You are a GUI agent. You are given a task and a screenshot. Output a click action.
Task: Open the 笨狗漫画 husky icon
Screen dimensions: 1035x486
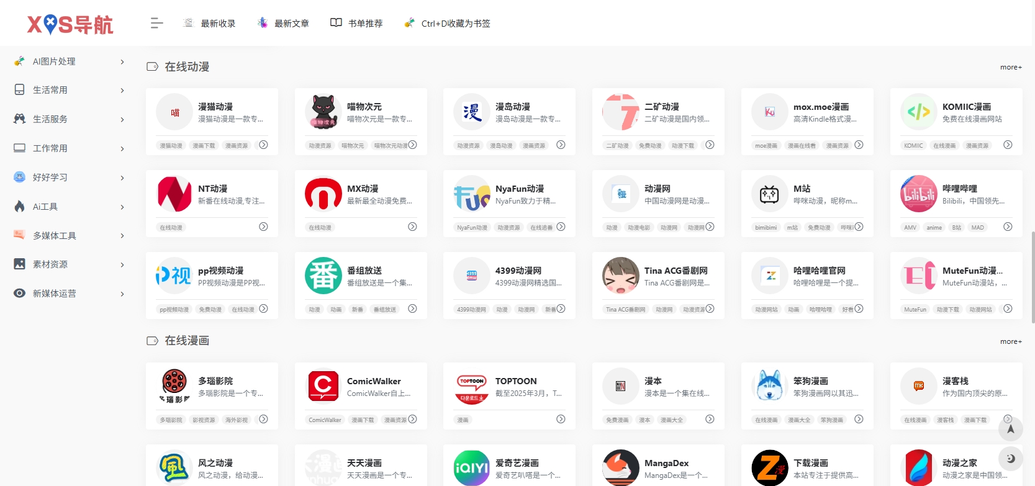pyautogui.click(x=770, y=386)
